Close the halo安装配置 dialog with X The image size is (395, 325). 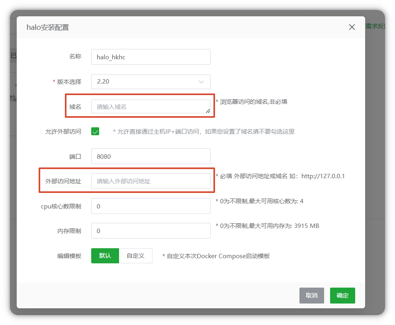point(352,27)
